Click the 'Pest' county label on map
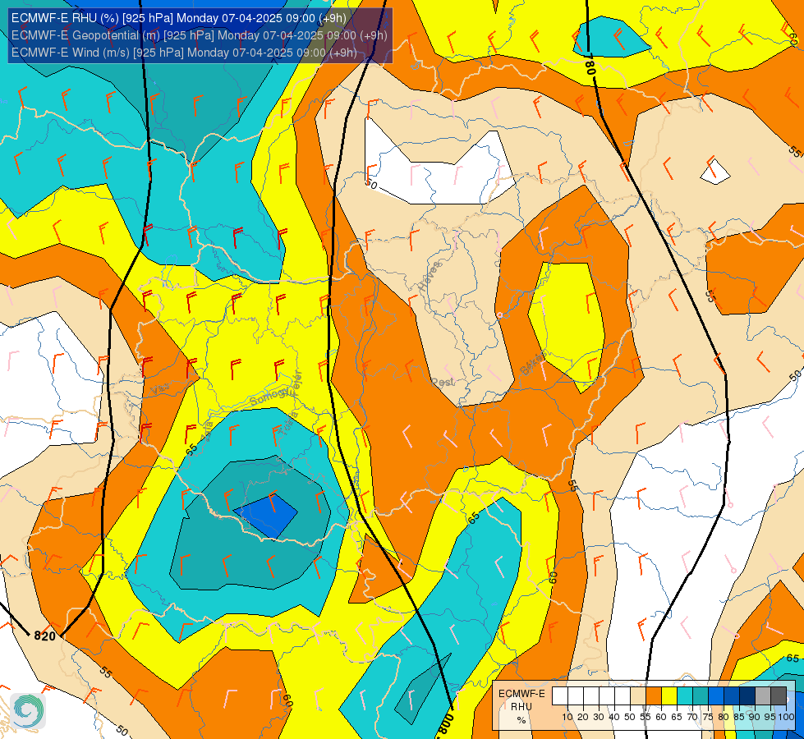 pyautogui.click(x=443, y=382)
